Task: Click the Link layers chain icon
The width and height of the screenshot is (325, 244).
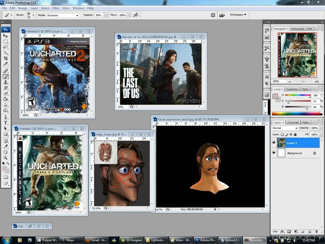Action: tap(275, 232)
